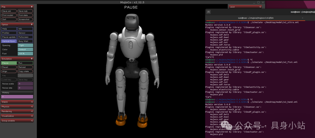Click the History label row
This screenshot has width=315, height=138.
pos(17,93)
